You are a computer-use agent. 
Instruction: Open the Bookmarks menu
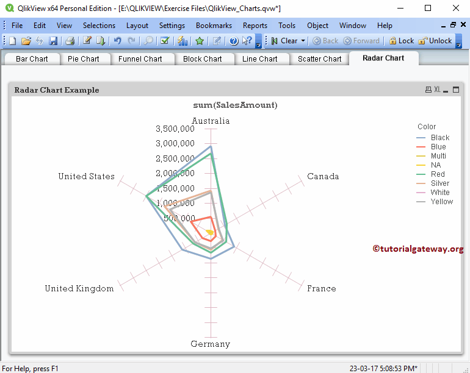coord(214,26)
